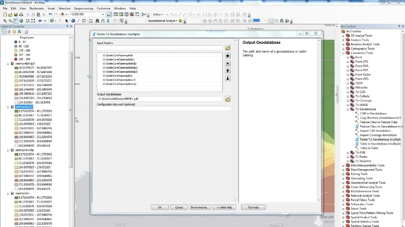Image resolution: width=405 pixels, height=227 pixels.
Task: Click the Find binoculars icon
Action: click(97, 21)
